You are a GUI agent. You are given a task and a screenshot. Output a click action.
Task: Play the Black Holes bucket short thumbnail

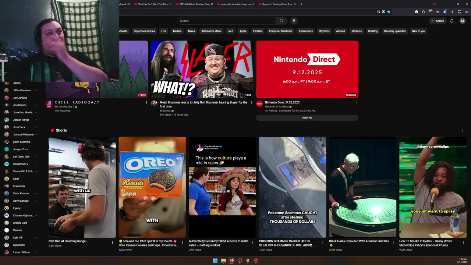click(362, 187)
